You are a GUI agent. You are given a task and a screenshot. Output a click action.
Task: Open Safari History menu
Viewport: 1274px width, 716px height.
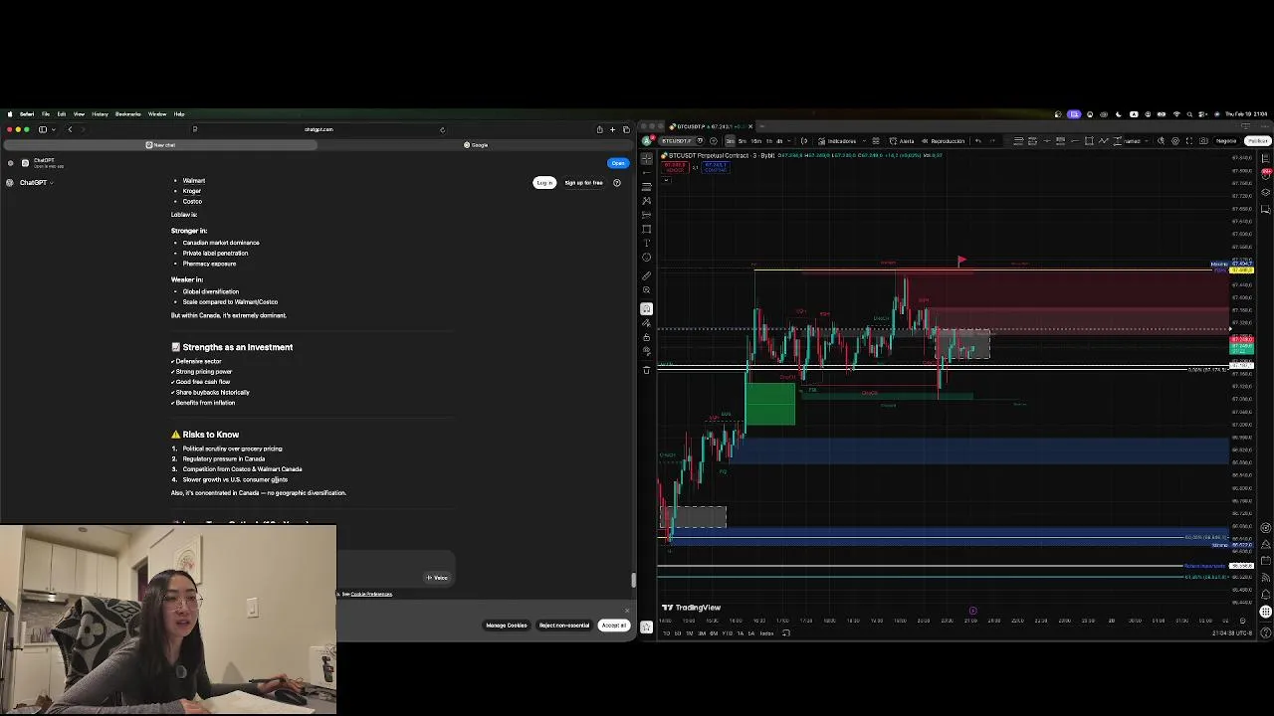tap(100, 114)
